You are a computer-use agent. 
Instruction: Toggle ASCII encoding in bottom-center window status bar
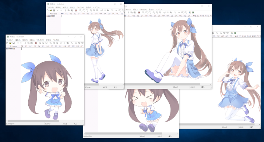coord(160,136)
